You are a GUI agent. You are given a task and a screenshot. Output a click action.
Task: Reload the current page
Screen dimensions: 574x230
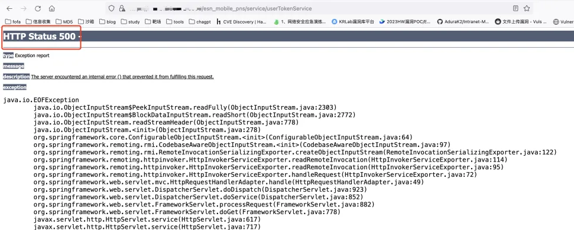pyautogui.click(x=38, y=8)
